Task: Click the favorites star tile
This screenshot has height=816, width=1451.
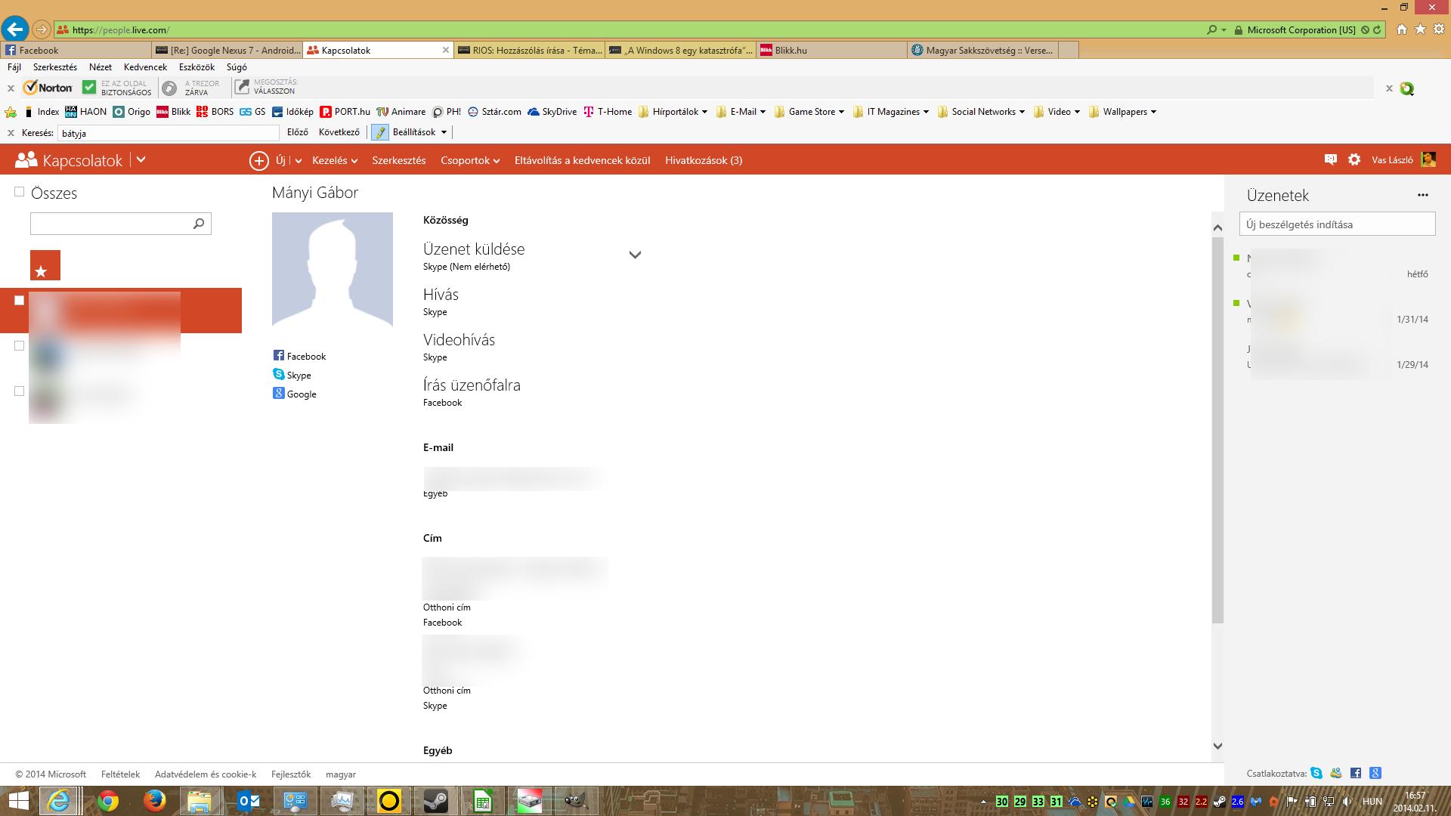Action: 45,265
